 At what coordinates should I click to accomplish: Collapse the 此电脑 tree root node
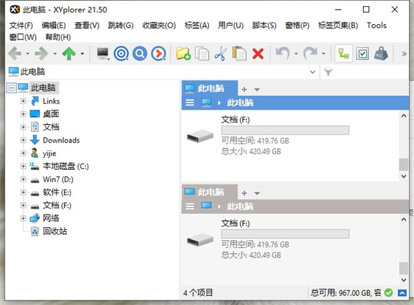tap(11, 88)
